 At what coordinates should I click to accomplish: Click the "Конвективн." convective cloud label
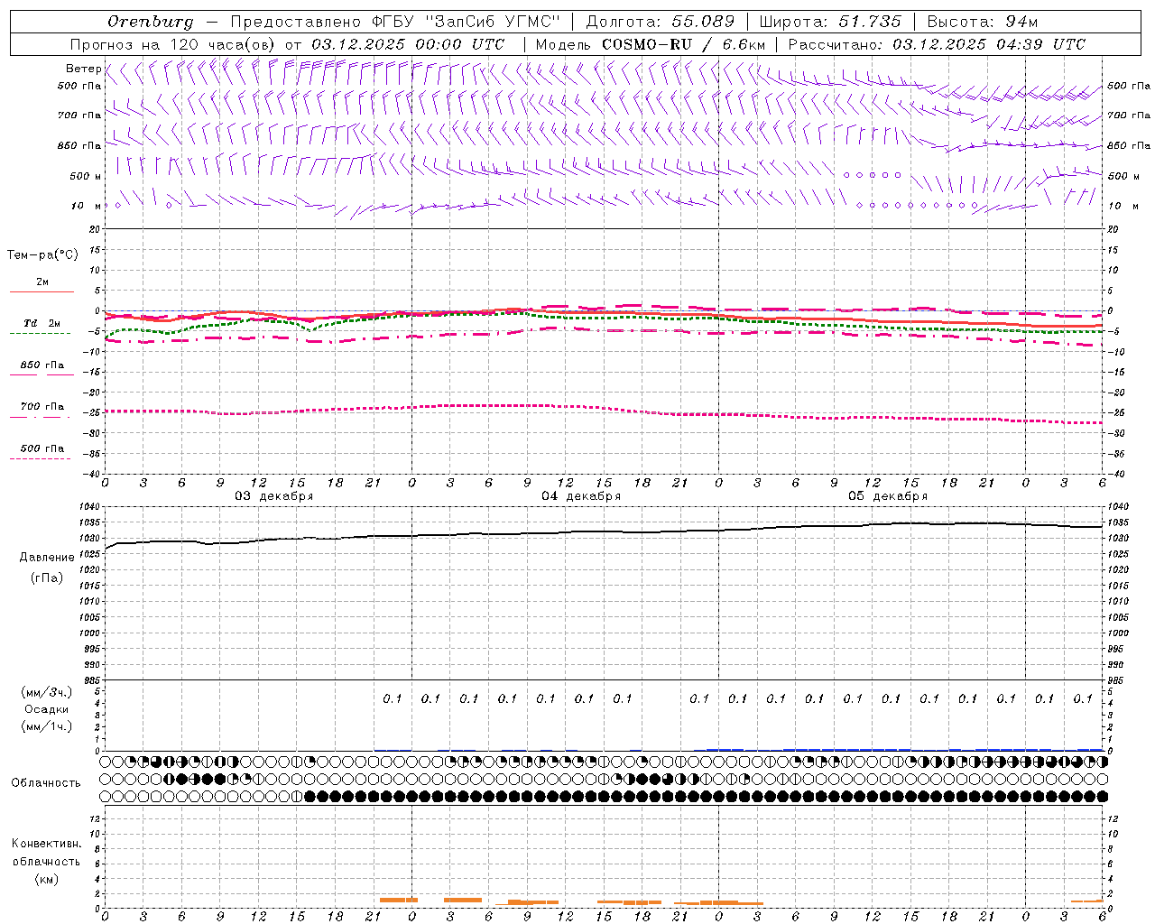tap(46, 845)
